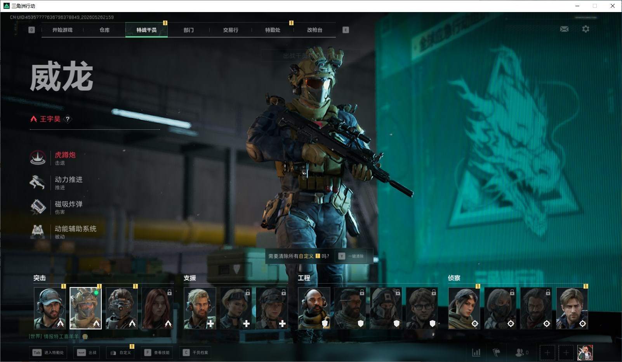Open the mail envelope icon
The height and width of the screenshot is (362, 622).
tap(564, 29)
